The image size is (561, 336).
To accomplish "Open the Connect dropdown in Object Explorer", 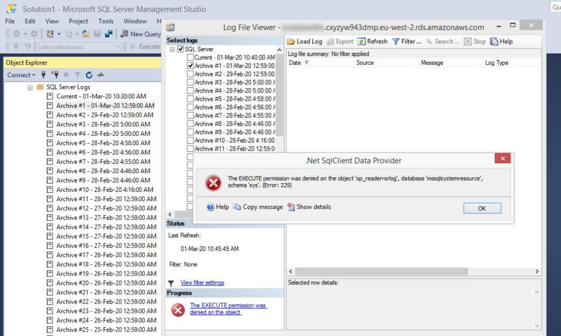I will (x=21, y=75).
